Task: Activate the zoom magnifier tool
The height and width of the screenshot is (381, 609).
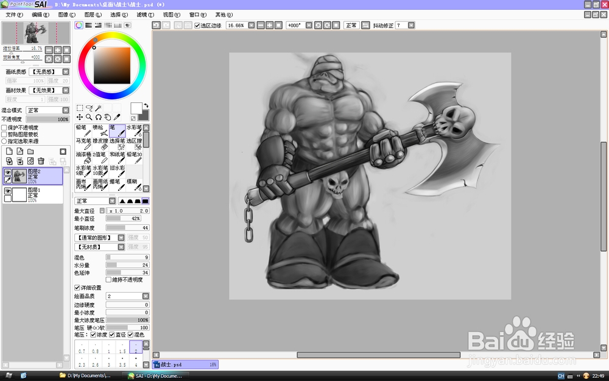Action: [89, 117]
